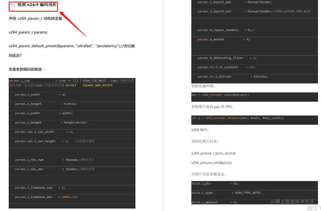The height and width of the screenshot is (211, 321).
Task: Click the 'params.i_csp' code line
Action: coord(71,81)
